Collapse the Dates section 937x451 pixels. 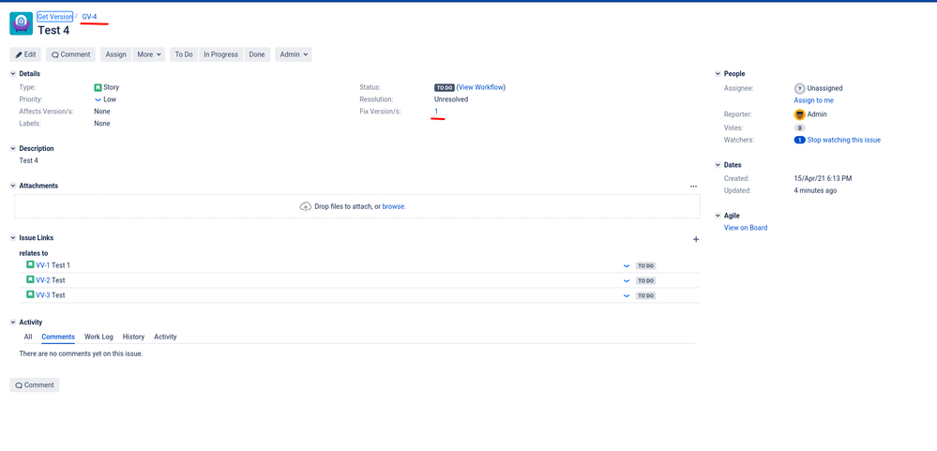point(718,165)
